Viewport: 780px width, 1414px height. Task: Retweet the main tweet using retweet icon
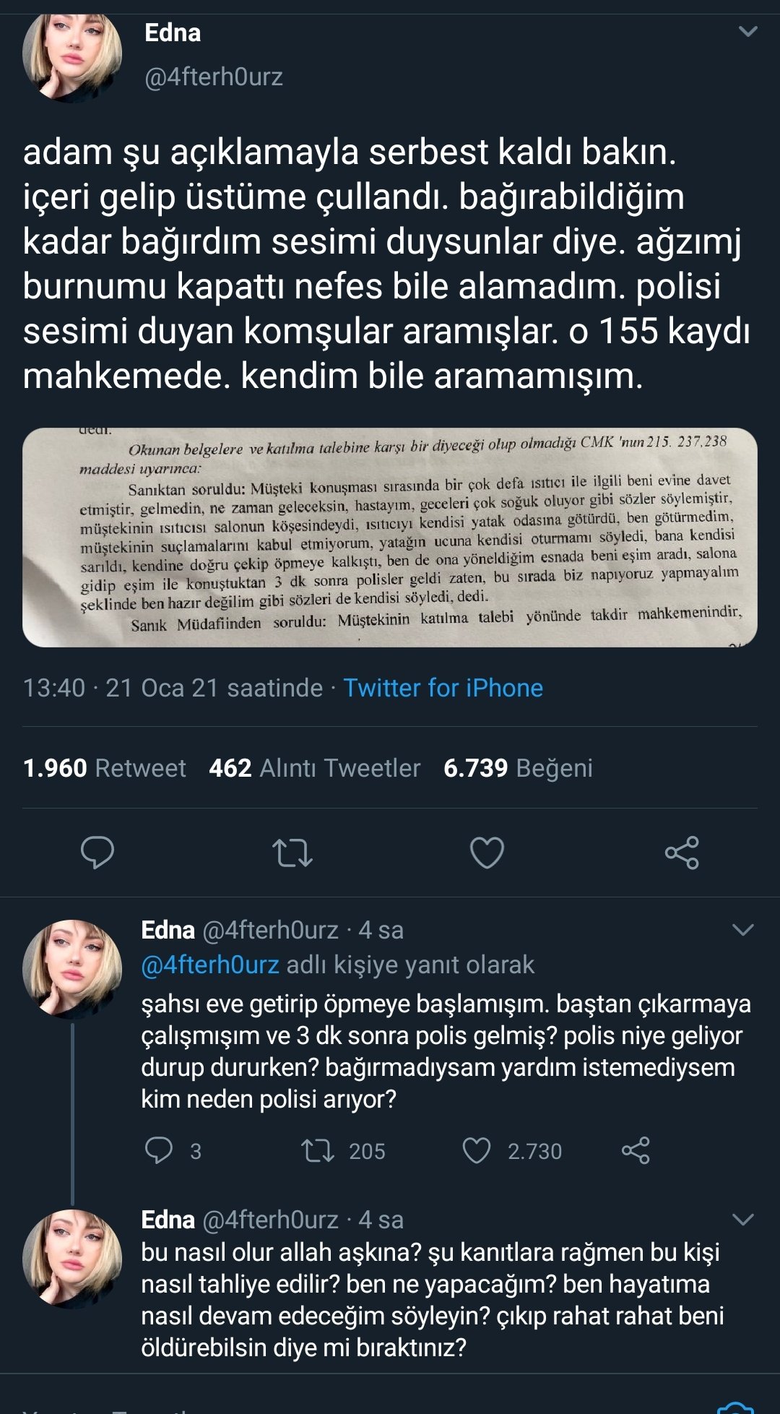292,853
